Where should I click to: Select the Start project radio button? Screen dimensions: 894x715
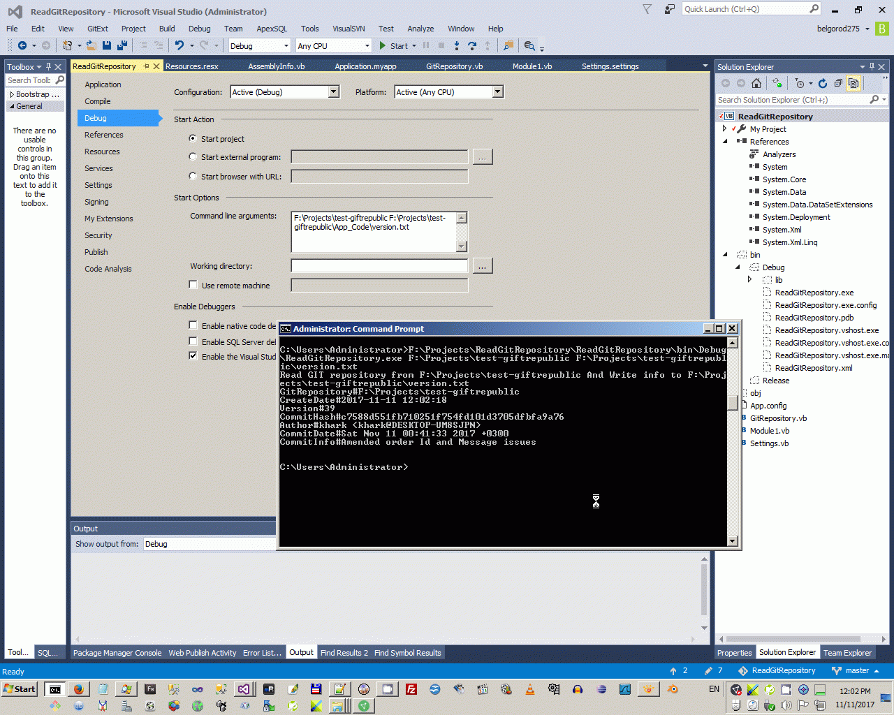coord(193,138)
